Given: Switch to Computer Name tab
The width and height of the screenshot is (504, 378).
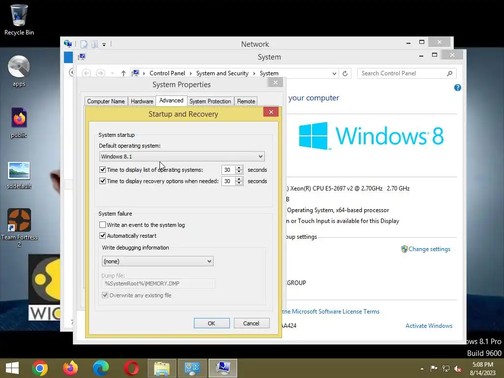Looking at the screenshot, I should click(106, 101).
